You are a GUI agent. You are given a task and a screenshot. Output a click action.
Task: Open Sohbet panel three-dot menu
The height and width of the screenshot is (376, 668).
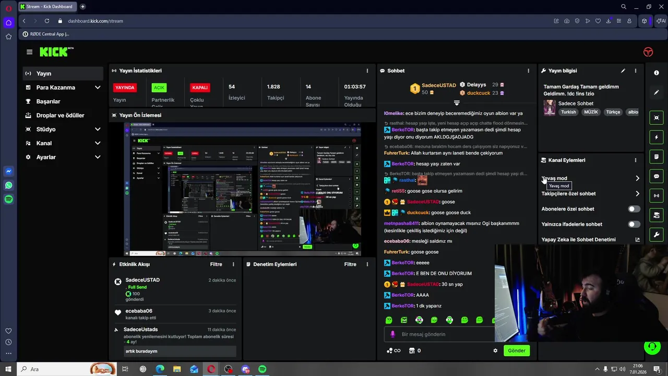(x=528, y=70)
